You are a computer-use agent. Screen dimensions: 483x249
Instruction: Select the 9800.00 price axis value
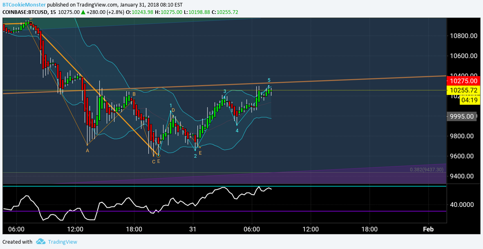tap(461, 136)
